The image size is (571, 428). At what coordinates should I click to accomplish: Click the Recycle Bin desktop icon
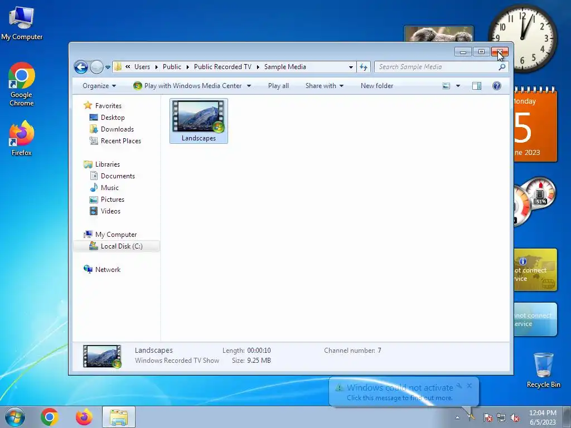(x=543, y=370)
